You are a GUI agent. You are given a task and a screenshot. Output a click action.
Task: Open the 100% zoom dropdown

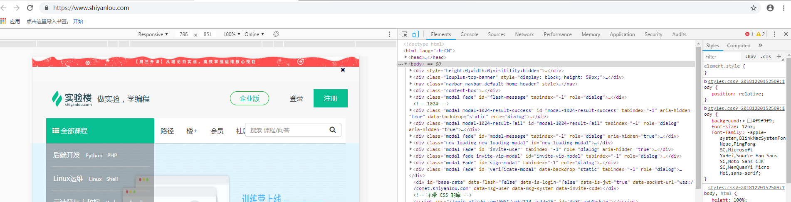click(232, 34)
